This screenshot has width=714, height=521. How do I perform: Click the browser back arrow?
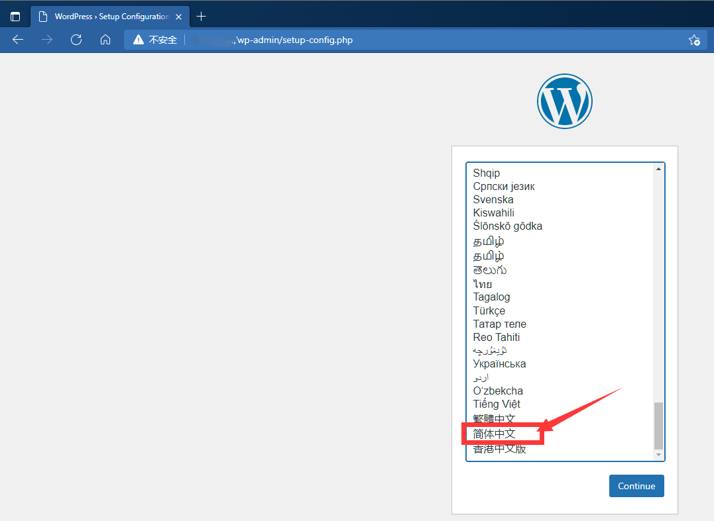[x=18, y=40]
